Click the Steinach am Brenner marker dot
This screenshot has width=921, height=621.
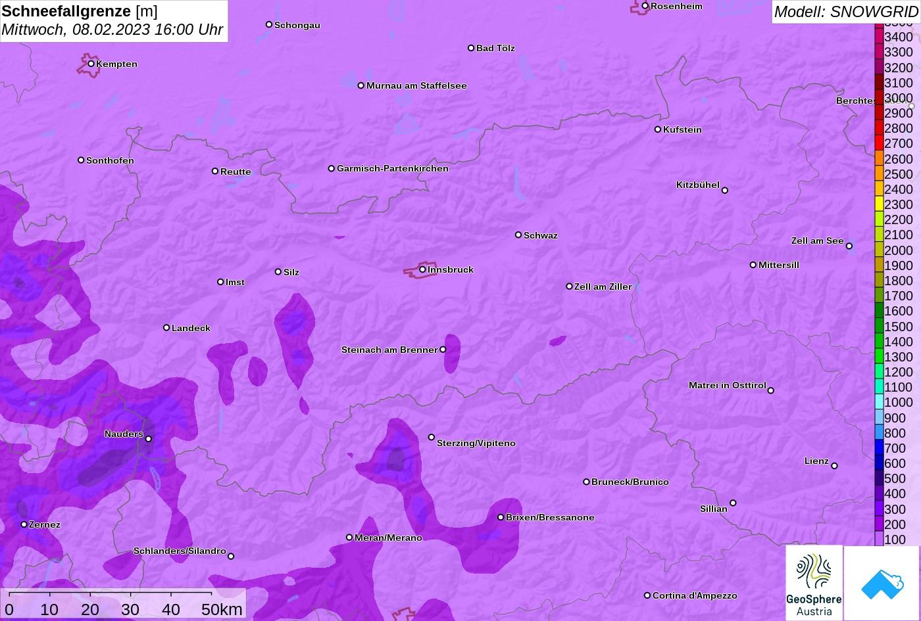[443, 350]
